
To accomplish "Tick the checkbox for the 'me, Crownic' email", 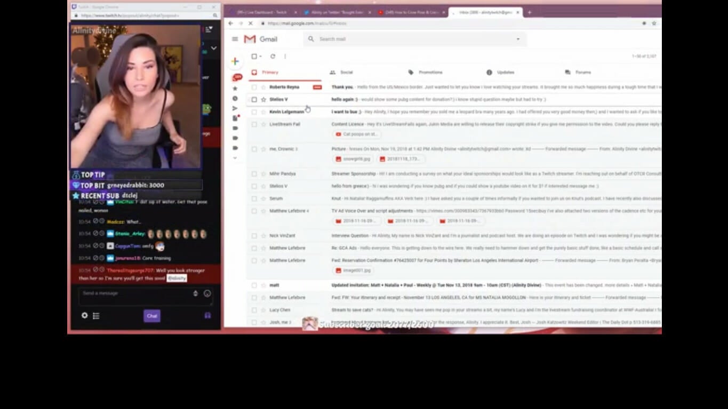I will click(x=254, y=149).
